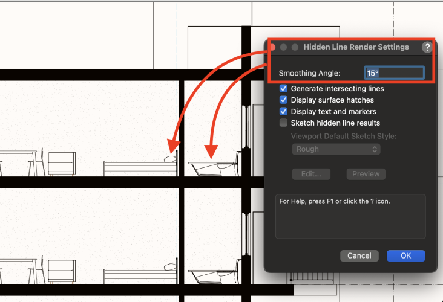443x302 pixels.
Task: Click the dialog's gray minimize button
Action: [x=283, y=47]
